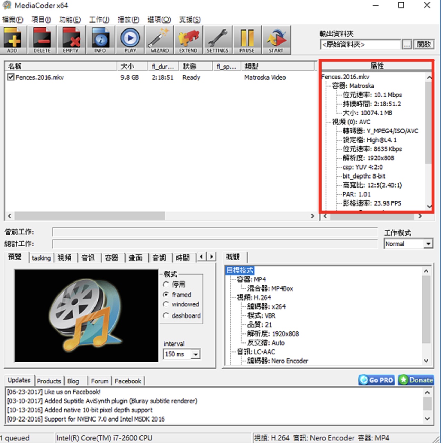443x443 pixels.
Task: Open the Facebook news tab
Action: click(x=128, y=381)
